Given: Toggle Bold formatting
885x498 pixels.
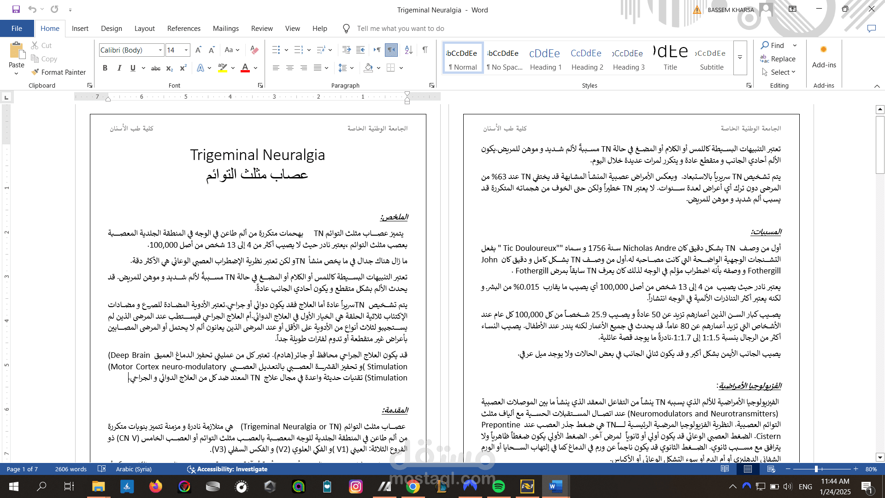Looking at the screenshot, I should 105,68.
